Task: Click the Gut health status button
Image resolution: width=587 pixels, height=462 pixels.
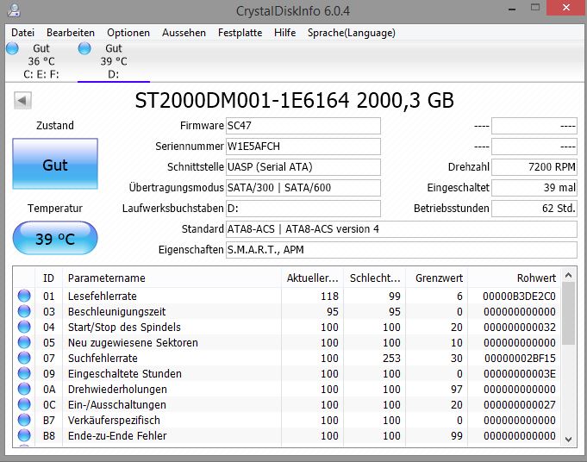Action: coord(55,164)
